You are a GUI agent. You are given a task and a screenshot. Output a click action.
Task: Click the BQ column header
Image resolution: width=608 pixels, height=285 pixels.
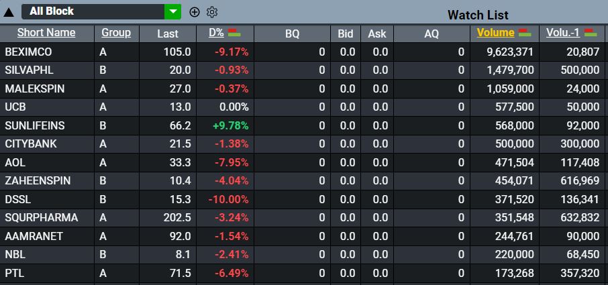pos(292,34)
